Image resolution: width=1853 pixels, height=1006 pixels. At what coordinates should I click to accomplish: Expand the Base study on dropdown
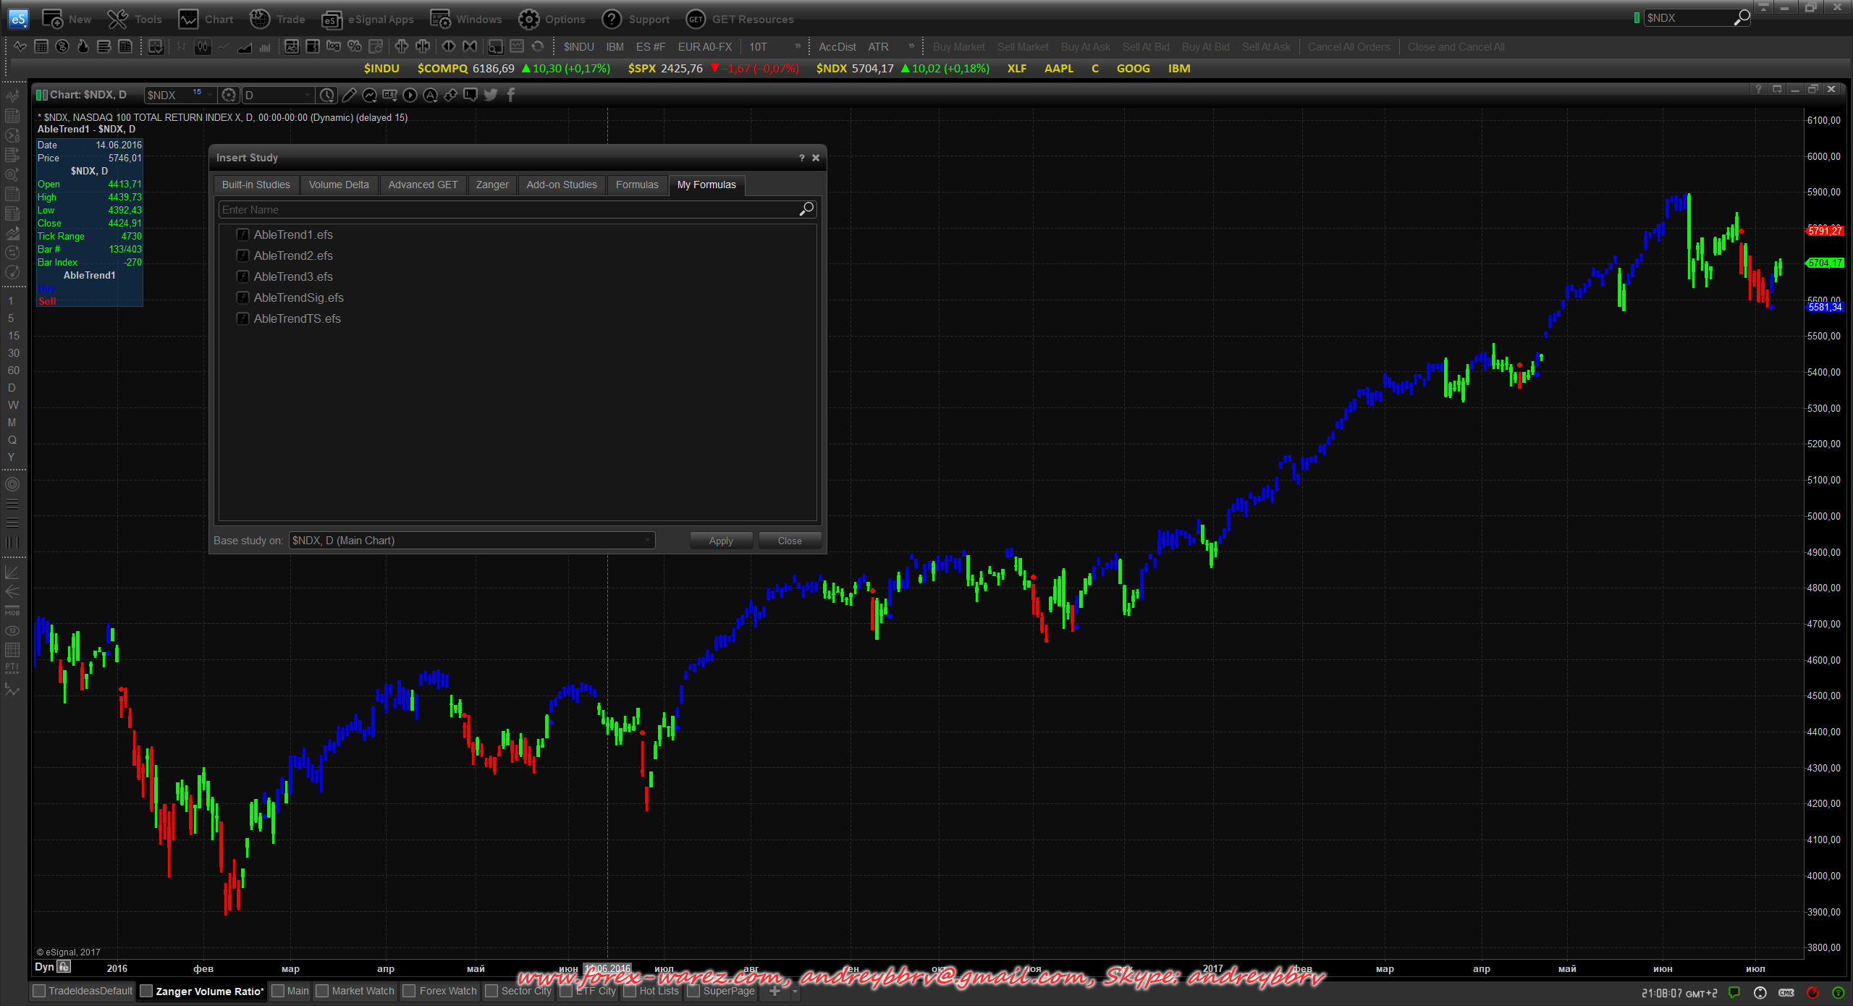pos(647,541)
